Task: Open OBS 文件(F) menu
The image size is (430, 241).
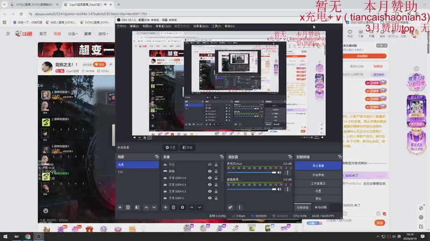Action: (121, 26)
